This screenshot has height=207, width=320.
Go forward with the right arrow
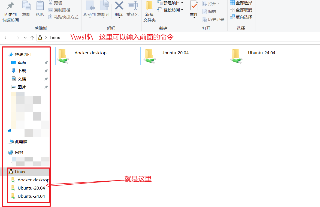17,38
